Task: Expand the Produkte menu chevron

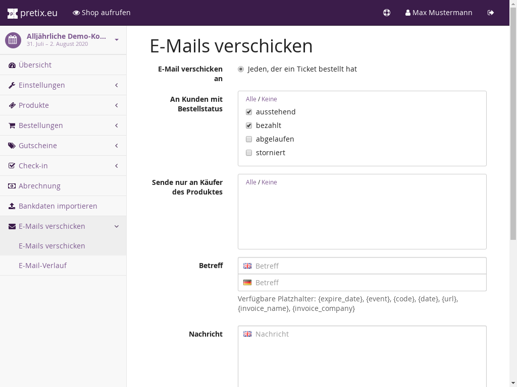Action: 117,105
